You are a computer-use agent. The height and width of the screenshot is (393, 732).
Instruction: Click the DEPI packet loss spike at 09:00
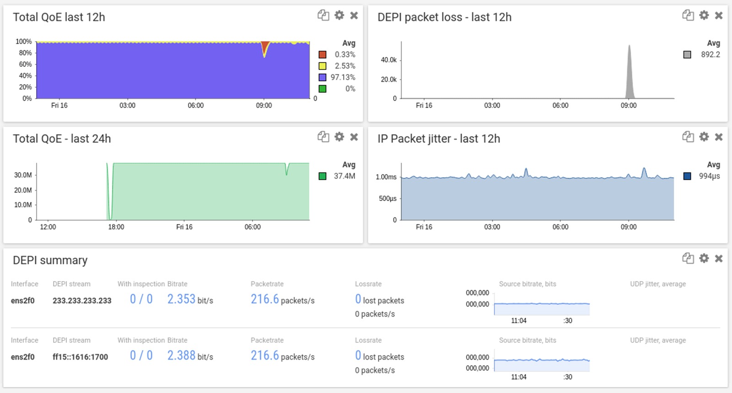click(x=630, y=73)
